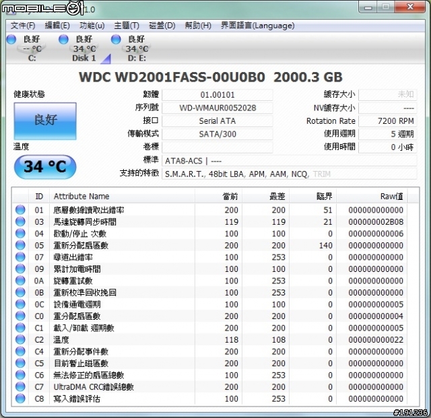Select the 底層數據讀取出錯率 attribute name
Viewport: 431px width, 418px height.
click(89, 210)
